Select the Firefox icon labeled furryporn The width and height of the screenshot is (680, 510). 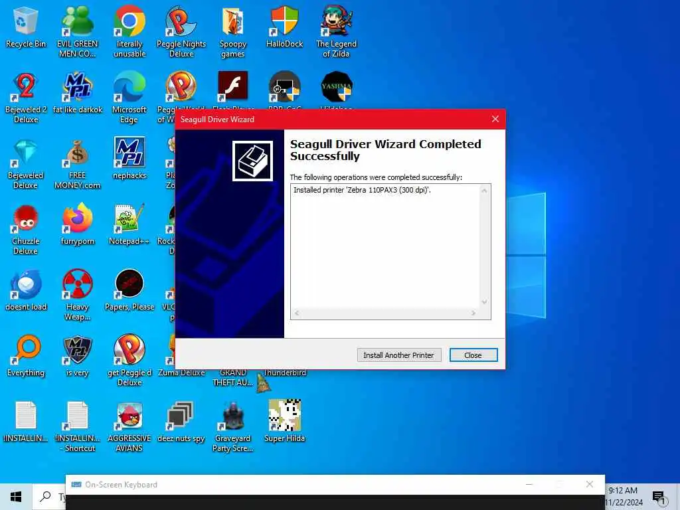click(x=78, y=224)
